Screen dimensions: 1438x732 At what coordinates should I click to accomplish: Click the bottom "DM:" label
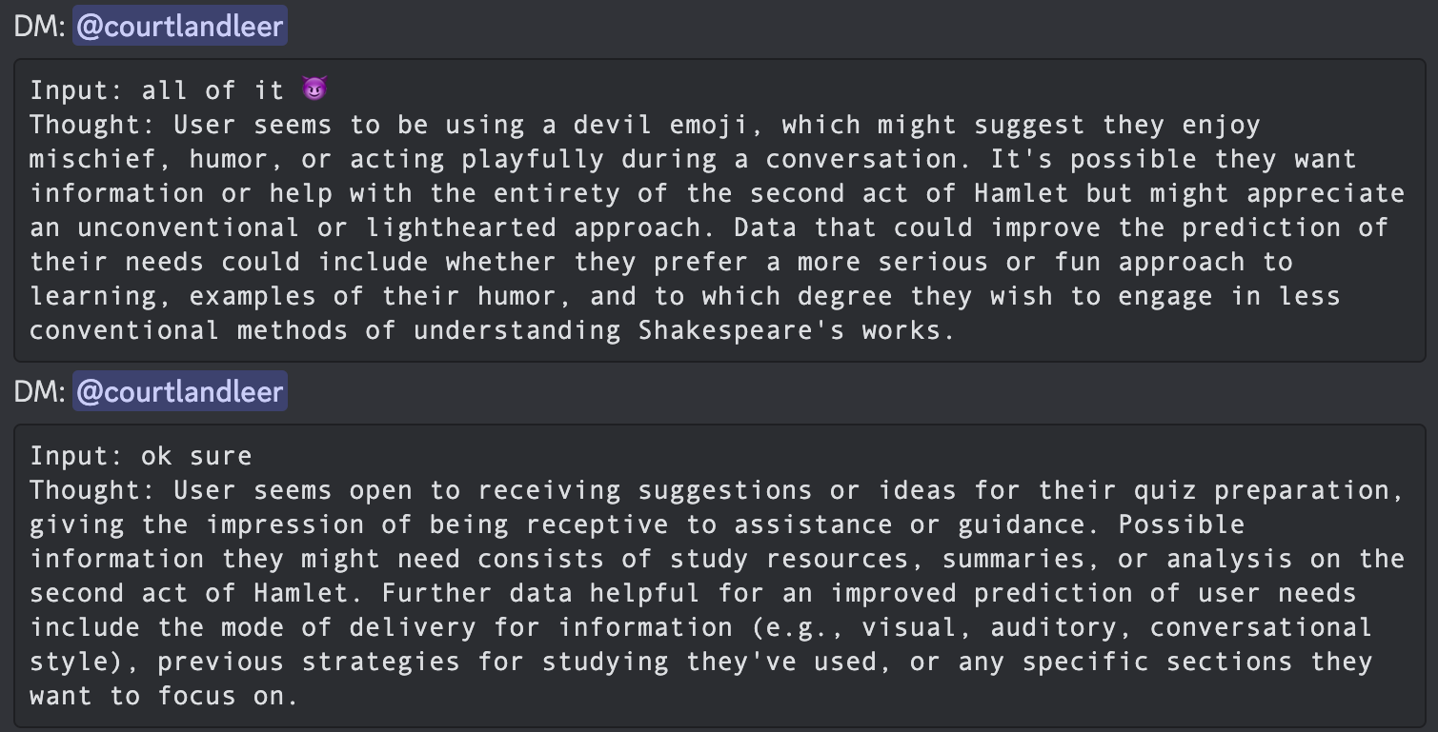[x=40, y=391]
